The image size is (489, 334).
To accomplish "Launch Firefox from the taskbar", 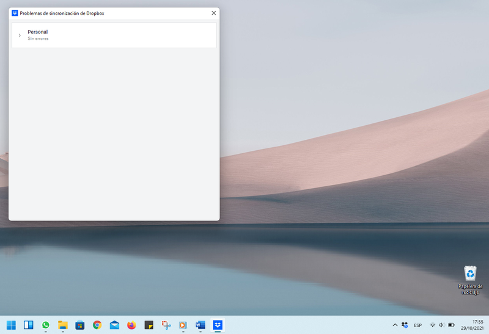I will click(131, 325).
